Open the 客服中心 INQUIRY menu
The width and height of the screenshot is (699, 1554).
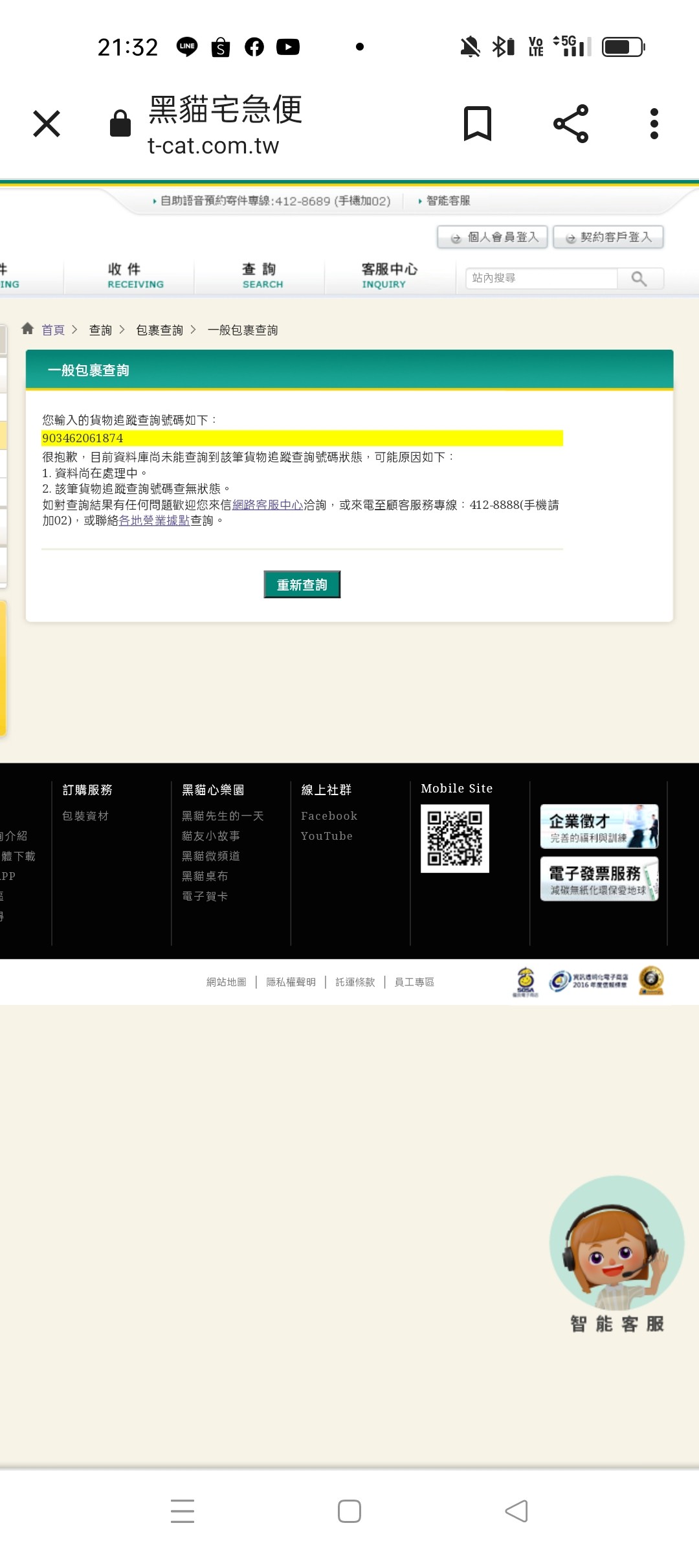tap(390, 276)
